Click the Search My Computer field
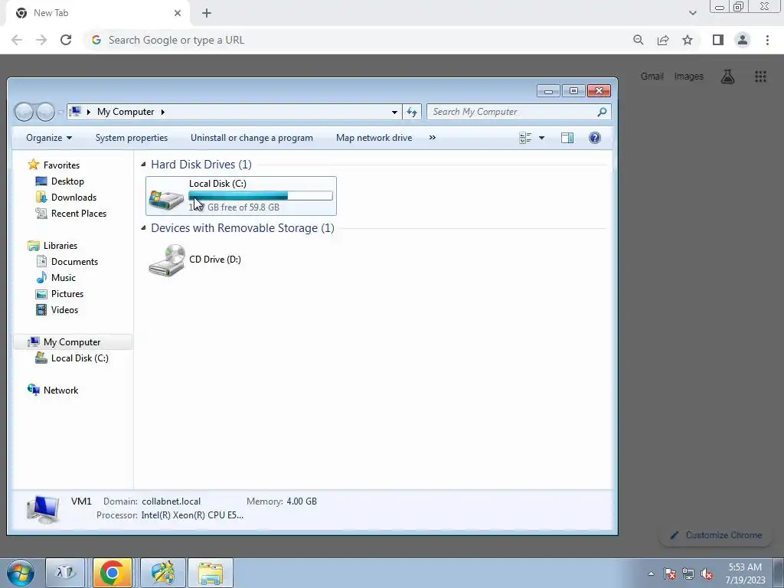This screenshot has height=588, width=784. [518, 112]
